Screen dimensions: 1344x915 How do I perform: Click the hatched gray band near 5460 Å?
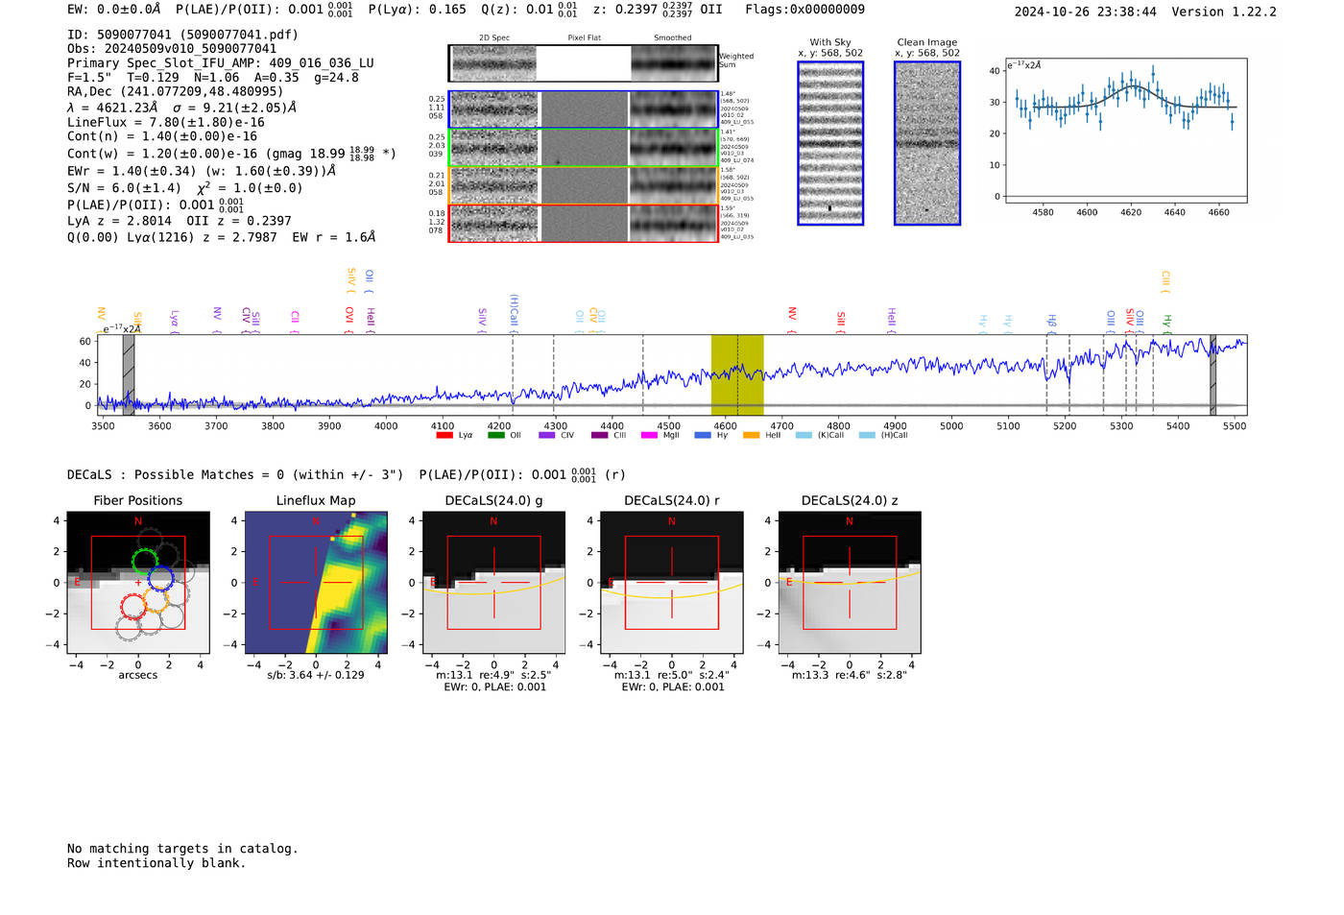point(1212,374)
